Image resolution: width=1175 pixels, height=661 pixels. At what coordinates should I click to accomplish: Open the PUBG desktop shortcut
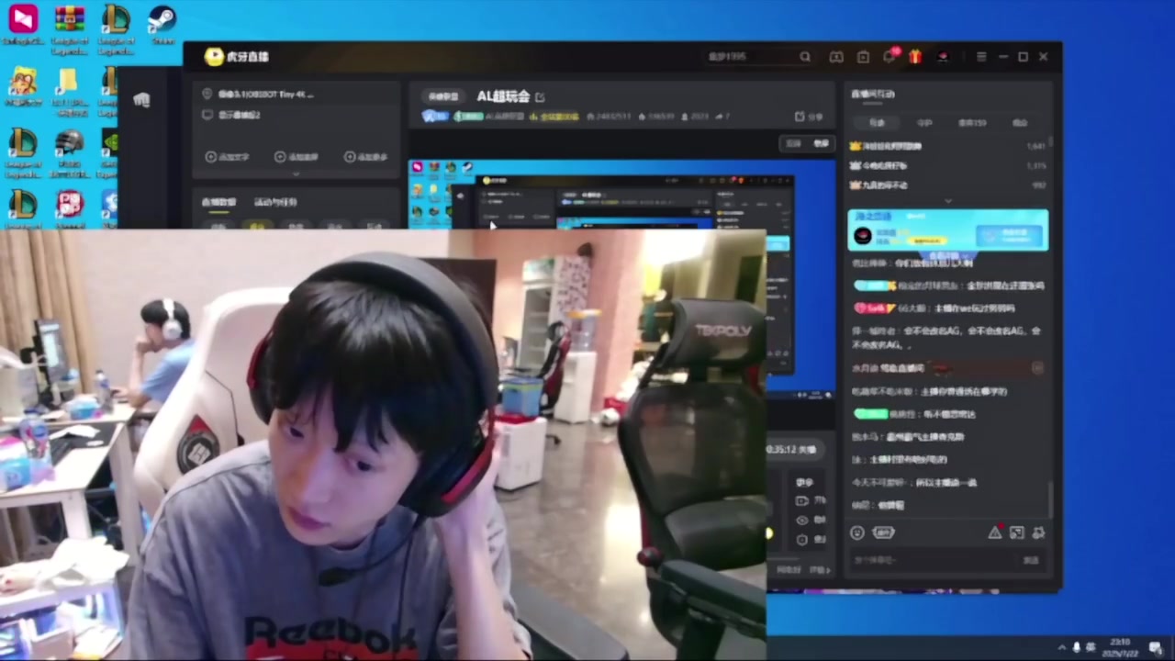point(70,153)
